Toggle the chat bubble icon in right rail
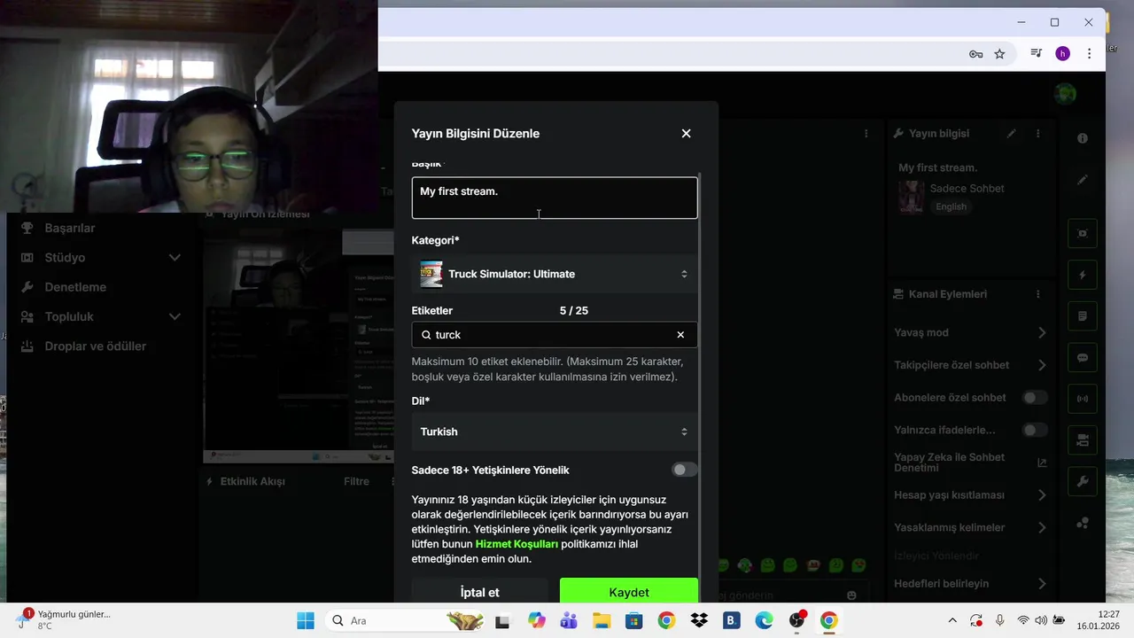 (x=1083, y=358)
